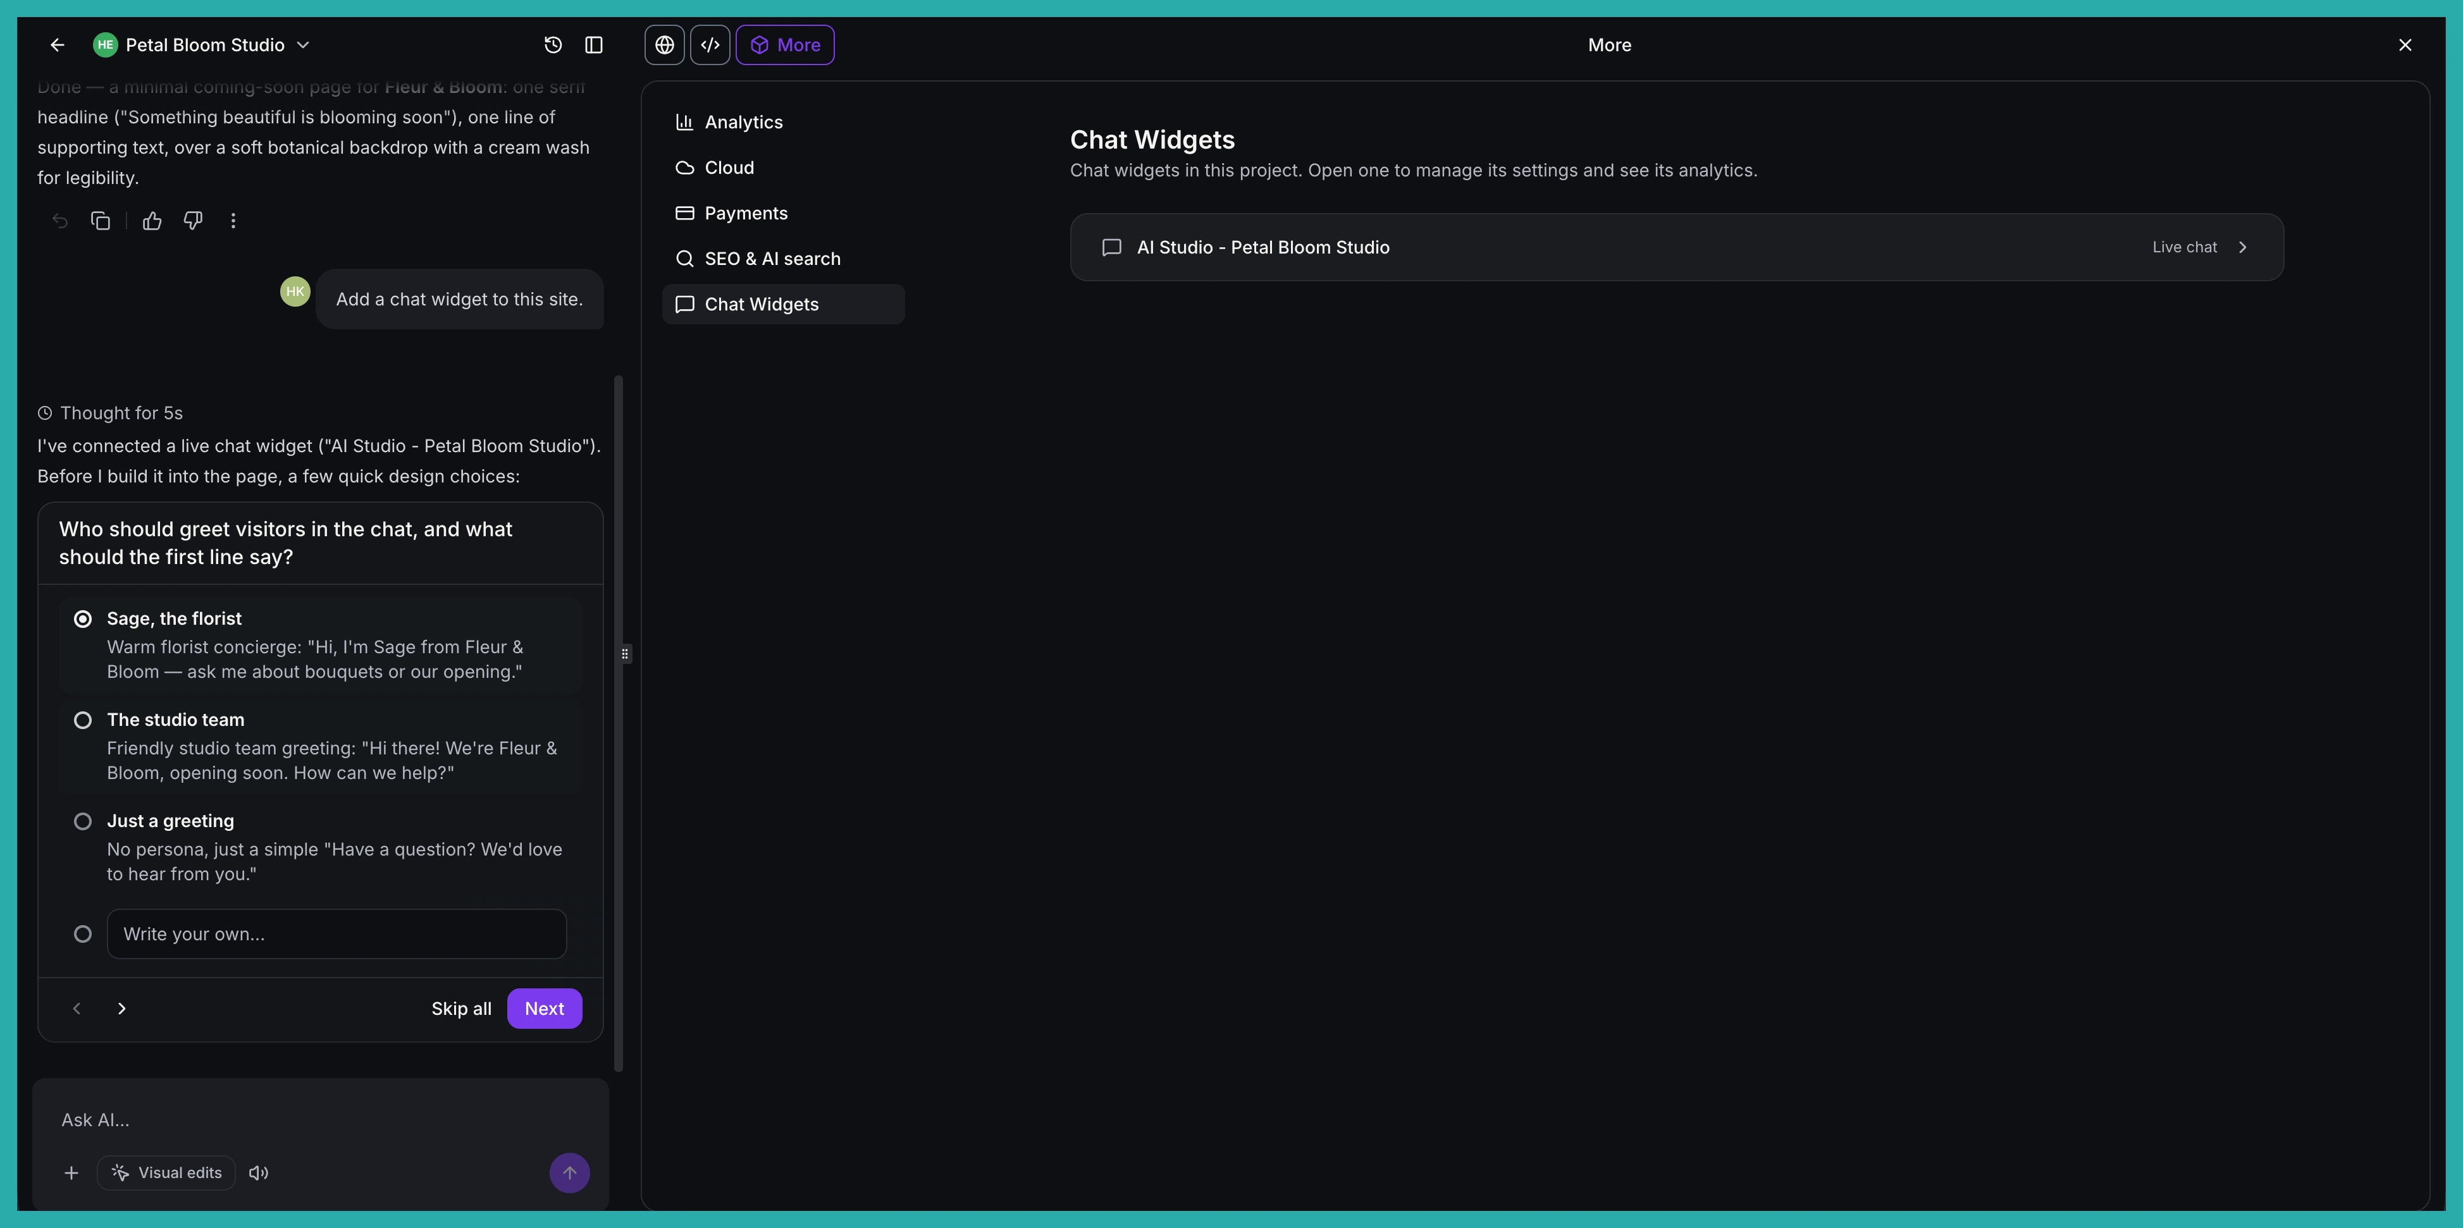Open the version history clock icon
This screenshot has width=2463, height=1228.
click(x=553, y=45)
